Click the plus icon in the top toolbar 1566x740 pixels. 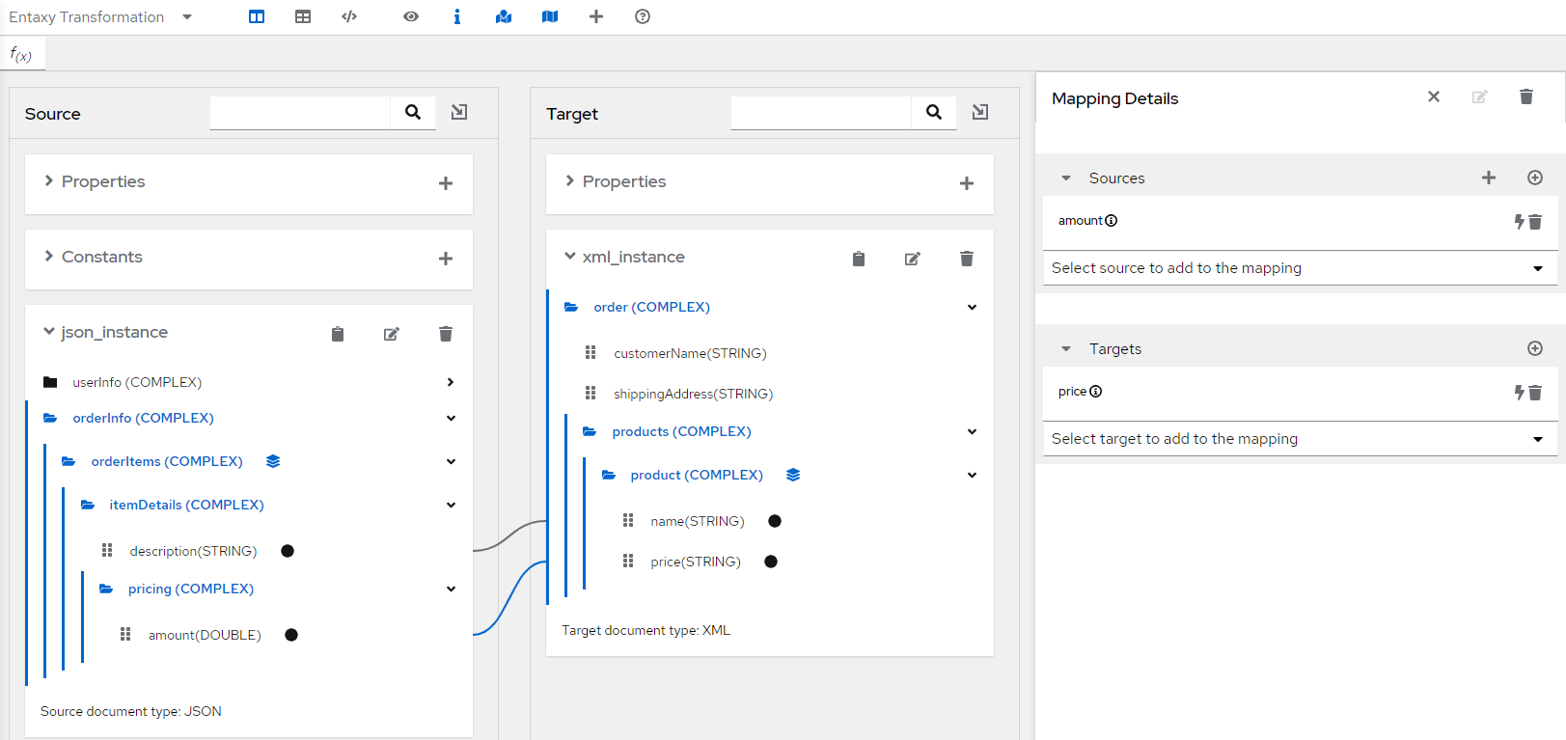[x=596, y=16]
